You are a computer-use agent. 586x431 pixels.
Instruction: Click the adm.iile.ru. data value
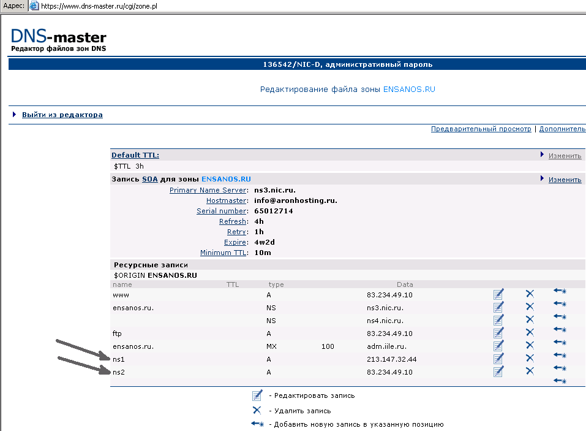pos(386,346)
